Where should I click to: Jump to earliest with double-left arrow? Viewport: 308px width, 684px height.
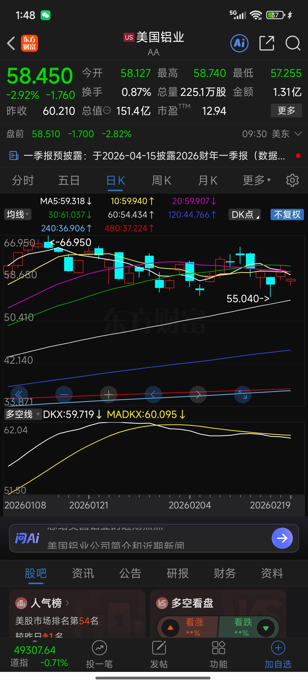tap(19, 394)
